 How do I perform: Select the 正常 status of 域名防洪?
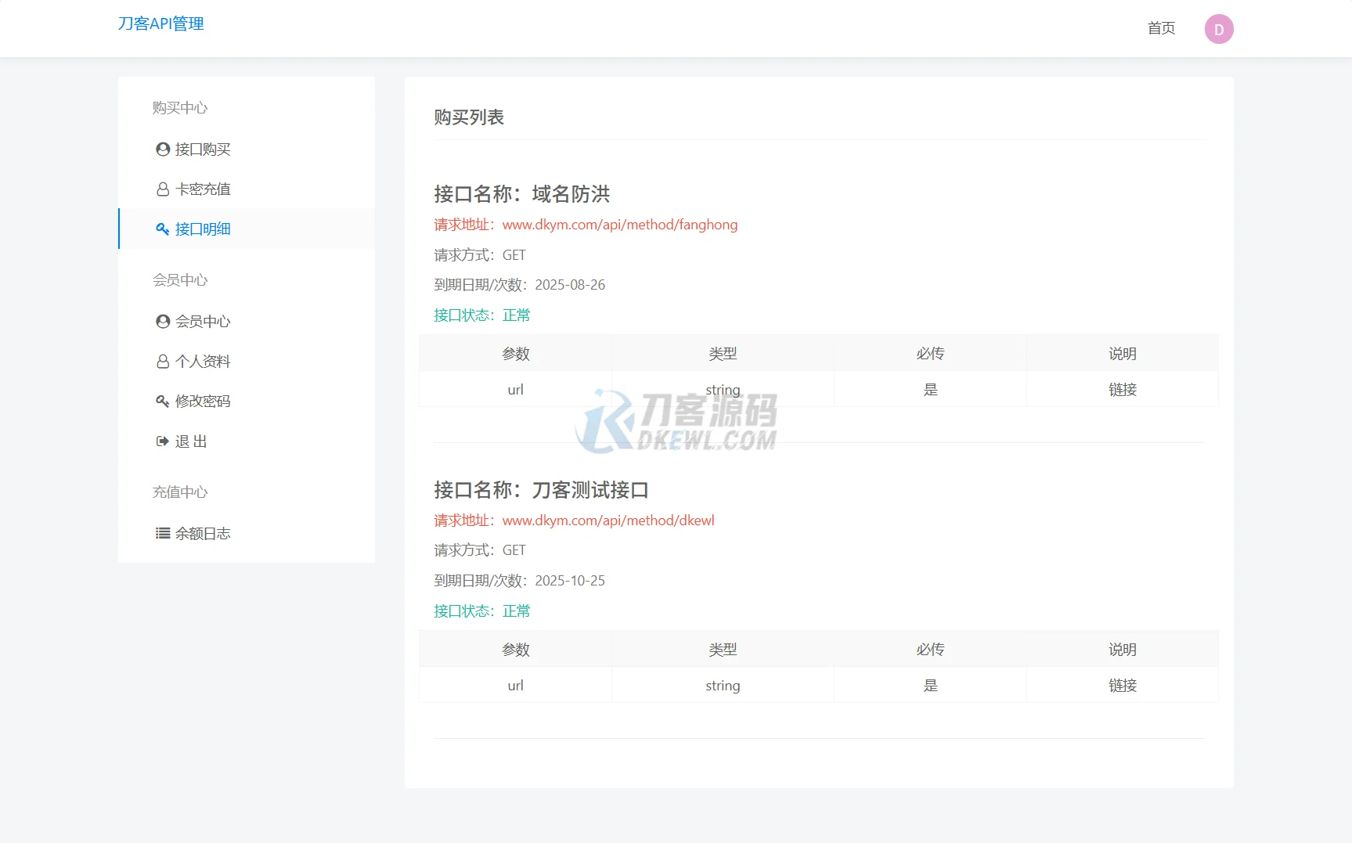point(517,315)
